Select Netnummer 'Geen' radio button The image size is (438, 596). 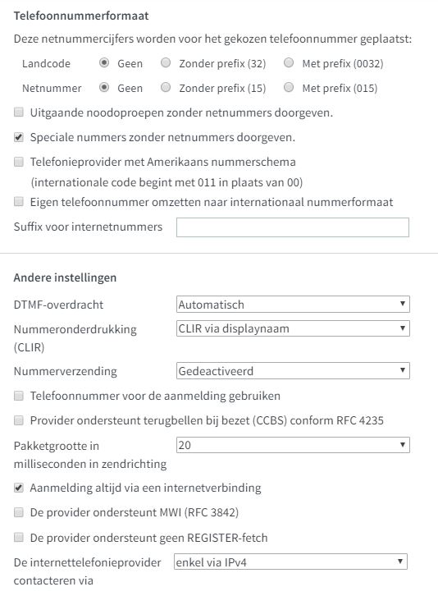[104, 87]
